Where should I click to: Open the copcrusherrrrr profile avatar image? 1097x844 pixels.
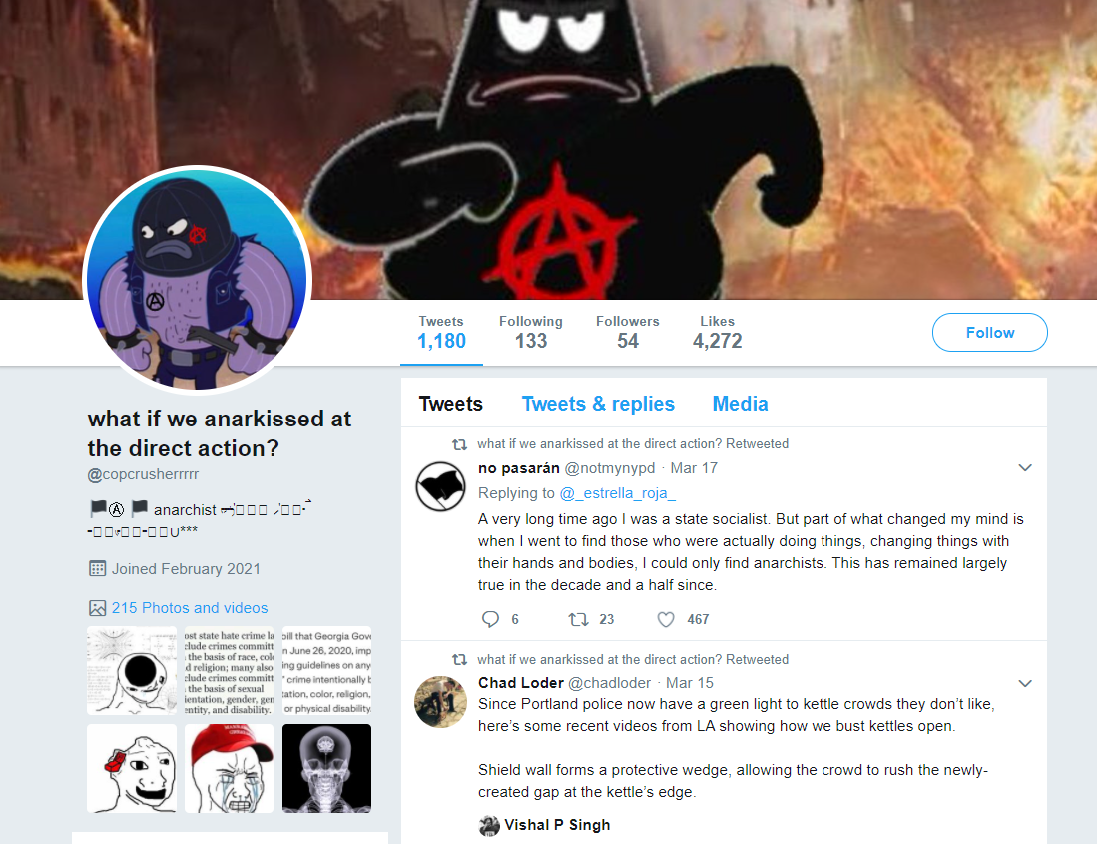tap(198, 280)
